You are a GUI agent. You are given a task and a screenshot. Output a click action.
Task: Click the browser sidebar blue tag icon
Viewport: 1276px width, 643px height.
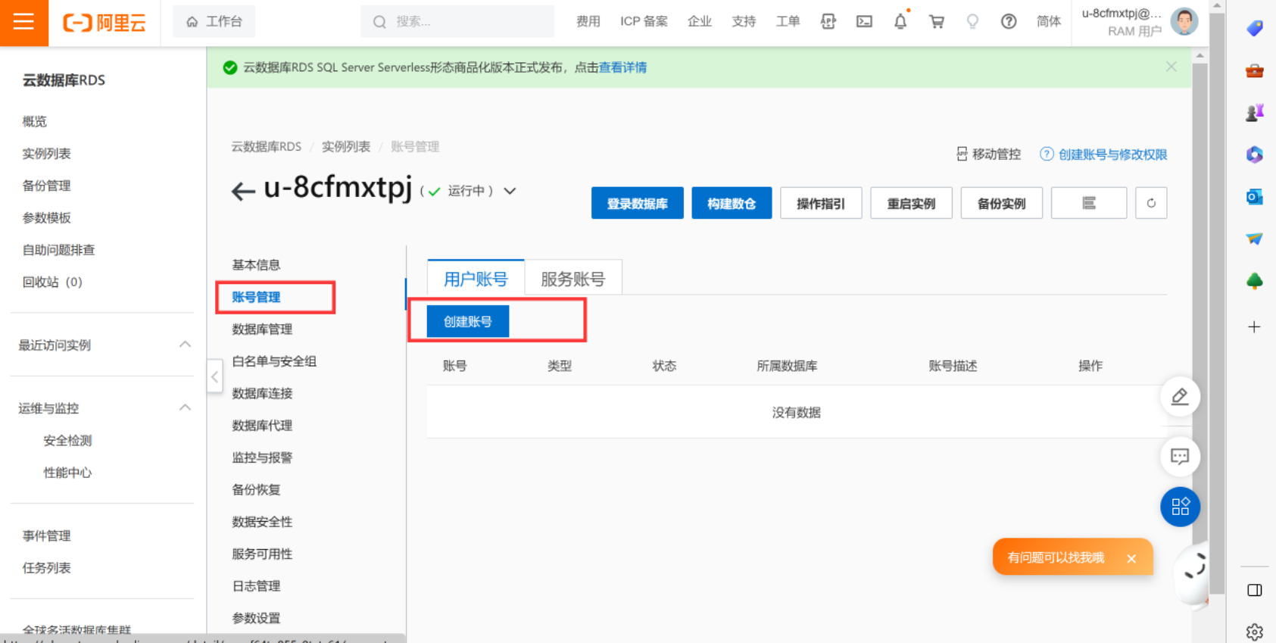pos(1255,28)
